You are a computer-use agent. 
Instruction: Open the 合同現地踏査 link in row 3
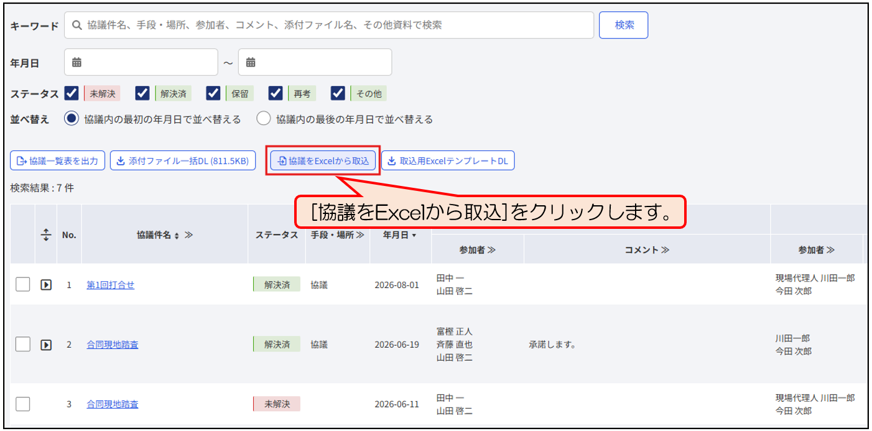click(113, 404)
